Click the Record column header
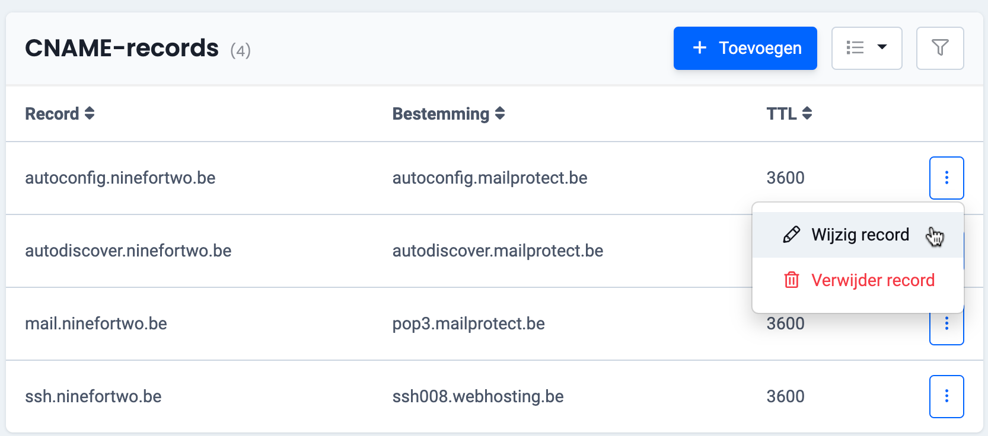The image size is (988, 436). pyautogui.click(x=52, y=114)
